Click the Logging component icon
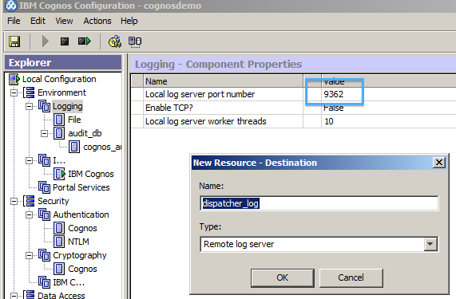This screenshot has height=299, width=456. click(x=44, y=106)
